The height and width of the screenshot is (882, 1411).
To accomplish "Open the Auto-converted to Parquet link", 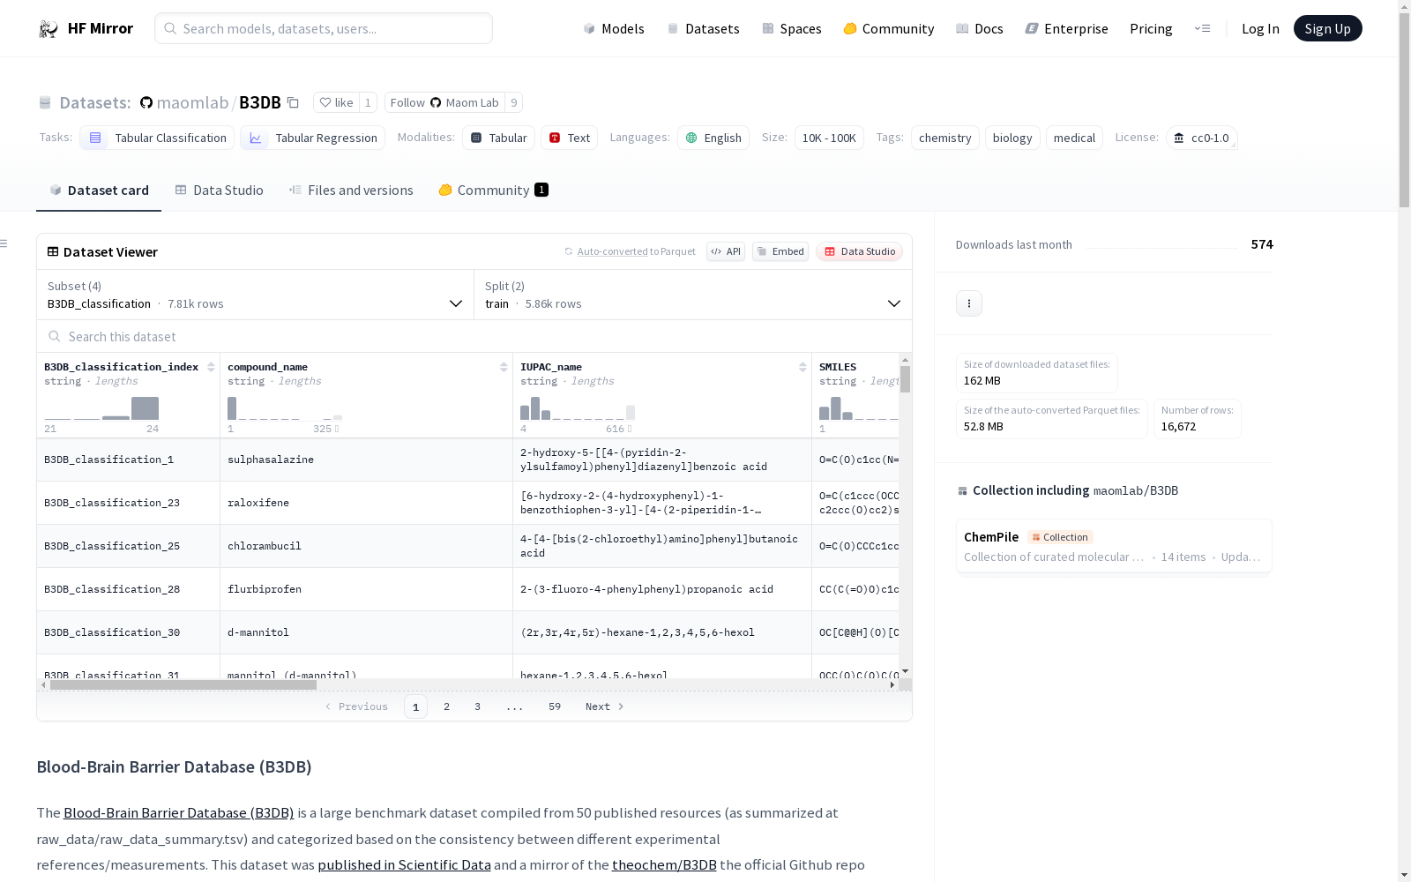I will pyautogui.click(x=636, y=251).
